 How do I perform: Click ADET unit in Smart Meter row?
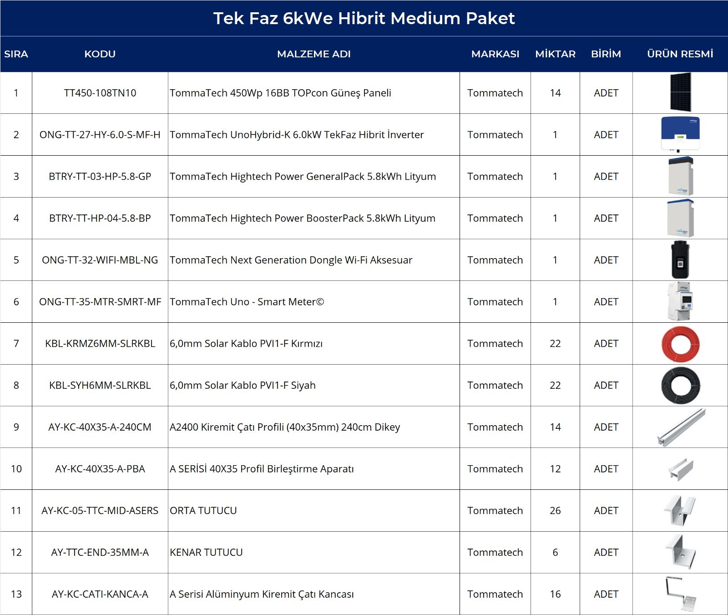pyautogui.click(x=606, y=302)
